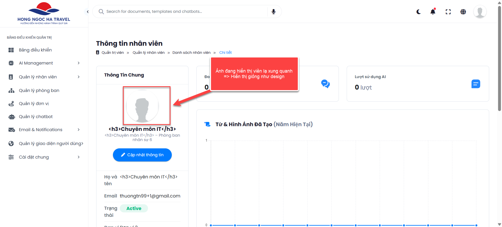Click the chat bubbles icon card
Image resolution: width=502 pixels, height=227 pixels.
point(325,84)
